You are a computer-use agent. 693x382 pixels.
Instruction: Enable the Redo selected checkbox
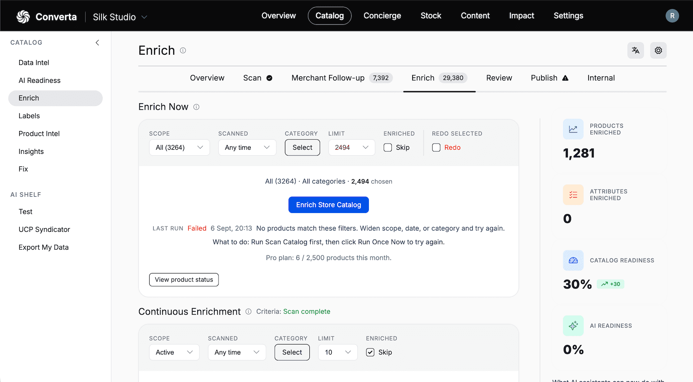436,147
